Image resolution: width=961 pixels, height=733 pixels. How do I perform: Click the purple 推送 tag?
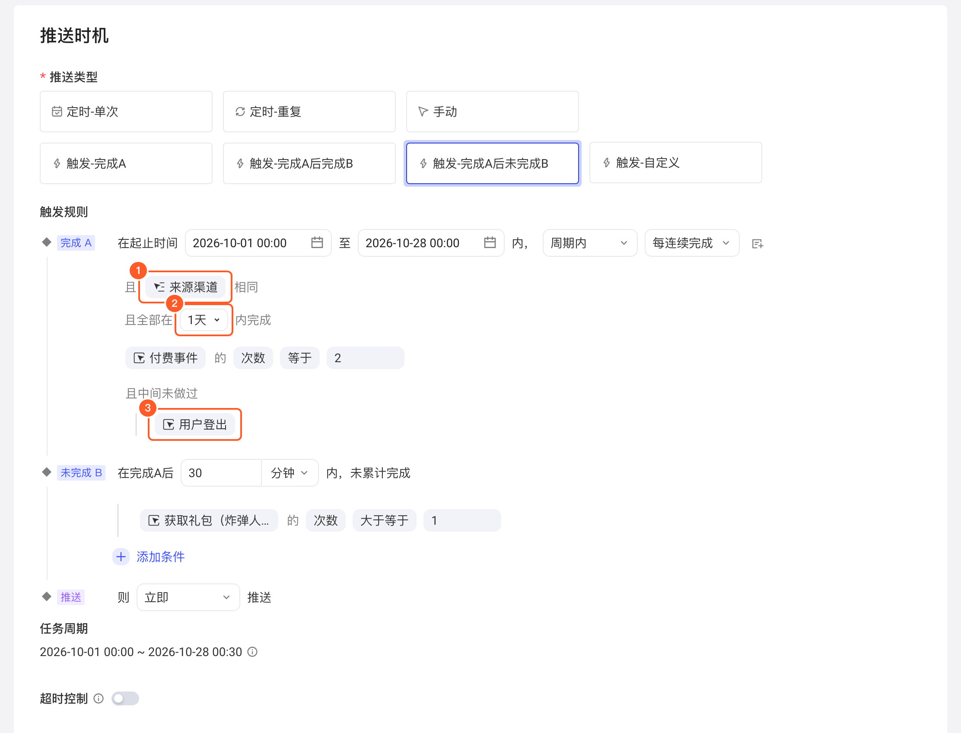tap(71, 597)
